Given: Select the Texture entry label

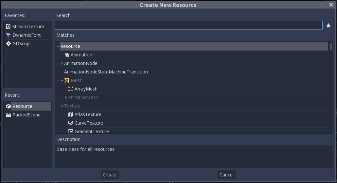Looking at the screenshot, I should 72,106.
